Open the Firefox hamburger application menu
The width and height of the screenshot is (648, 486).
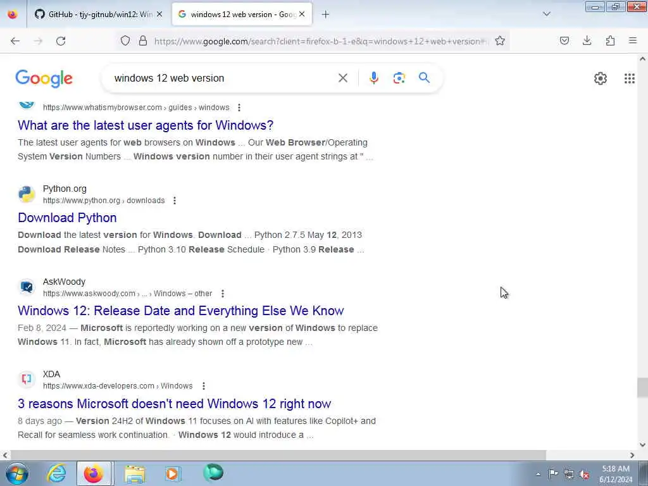[x=633, y=40]
